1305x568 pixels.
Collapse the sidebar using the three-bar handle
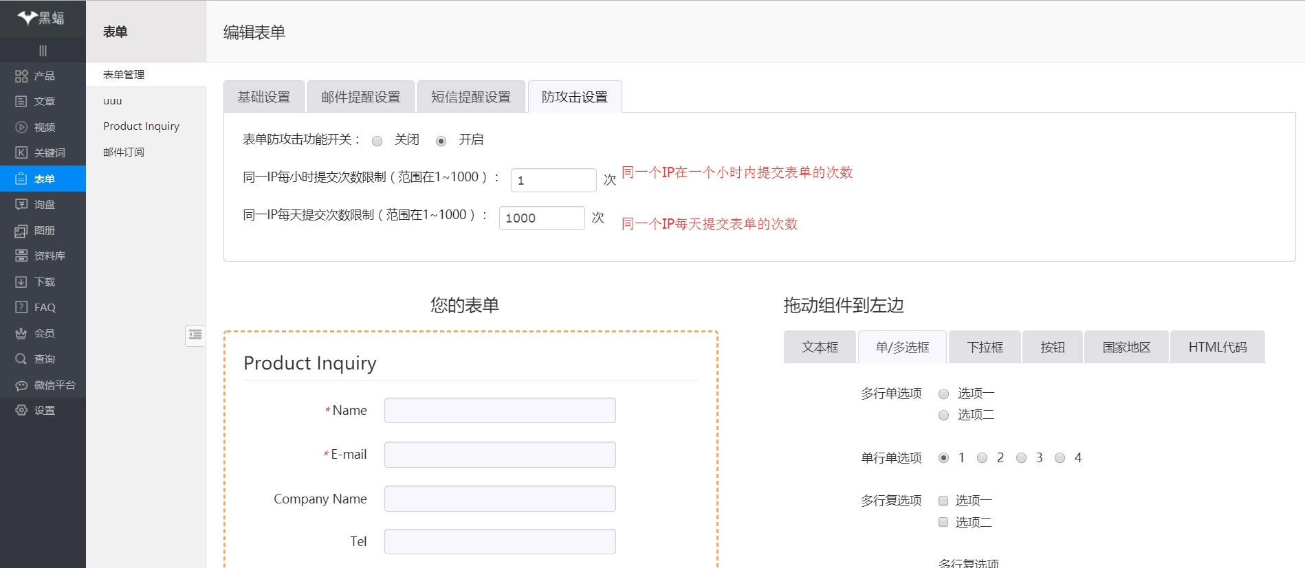point(43,51)
